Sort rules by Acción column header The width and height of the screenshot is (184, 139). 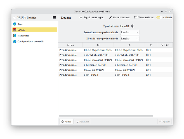pos(70,45)
